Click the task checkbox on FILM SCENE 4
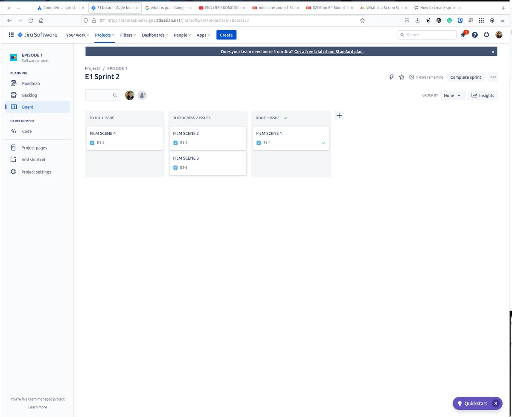The height and width of the screenshot is (417, 512). coord(92,142)
